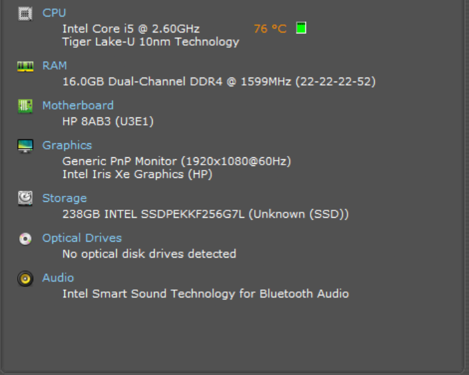
Task: Open the Motherboard section heading
Action: pos(78,106)
